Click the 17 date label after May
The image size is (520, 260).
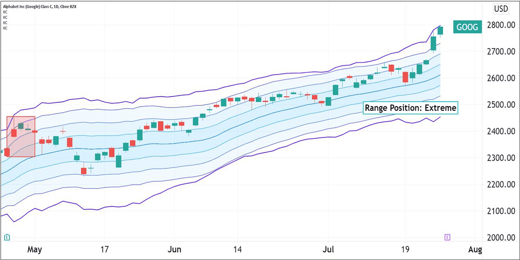pyautogui.click(x=105, y=250)
